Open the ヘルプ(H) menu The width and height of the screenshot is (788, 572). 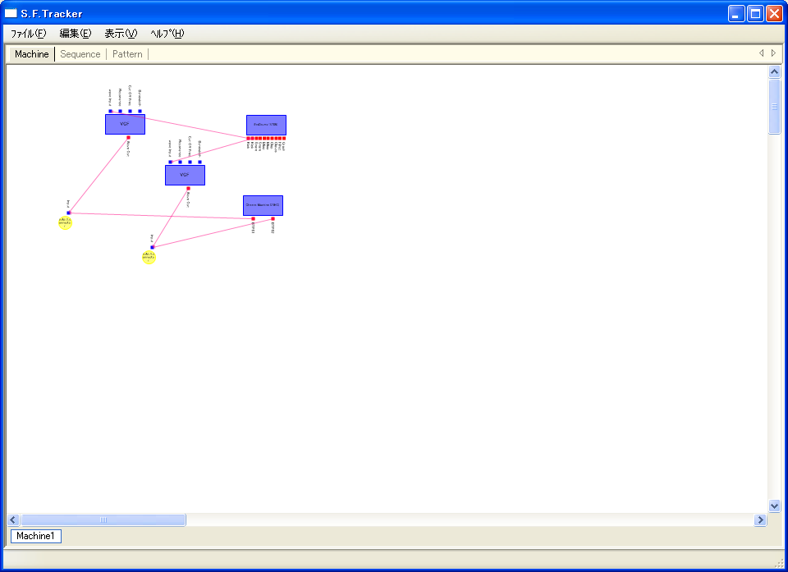click(x=167, y=34)
